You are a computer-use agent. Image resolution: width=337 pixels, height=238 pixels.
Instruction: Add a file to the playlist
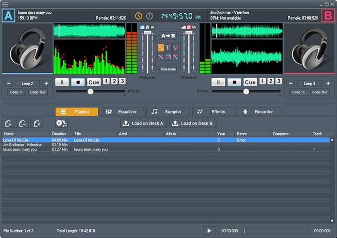pos(9,123)
